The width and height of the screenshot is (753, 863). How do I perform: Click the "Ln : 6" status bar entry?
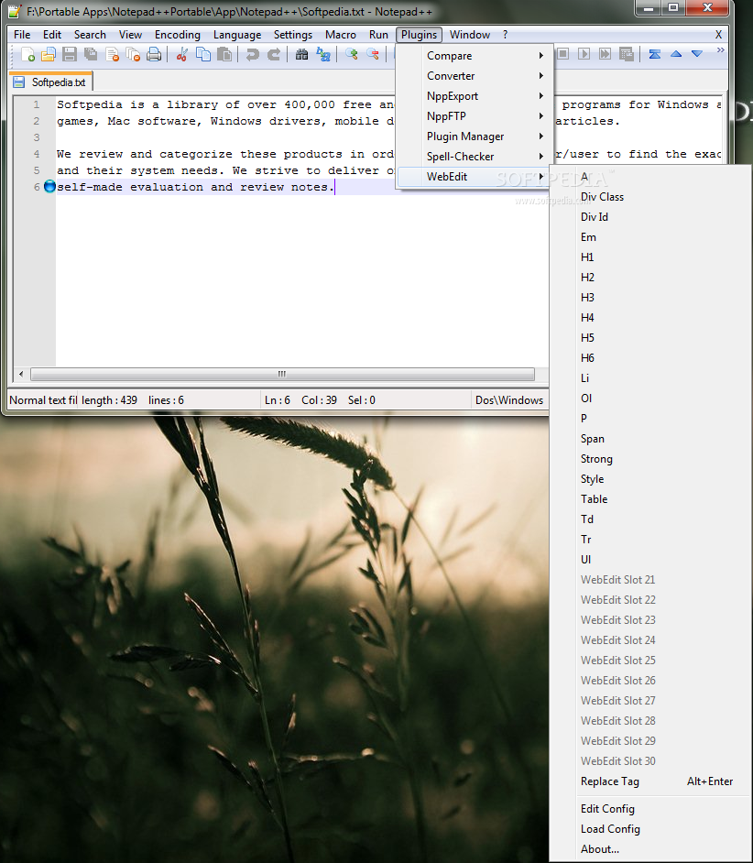tap(277, 400)
